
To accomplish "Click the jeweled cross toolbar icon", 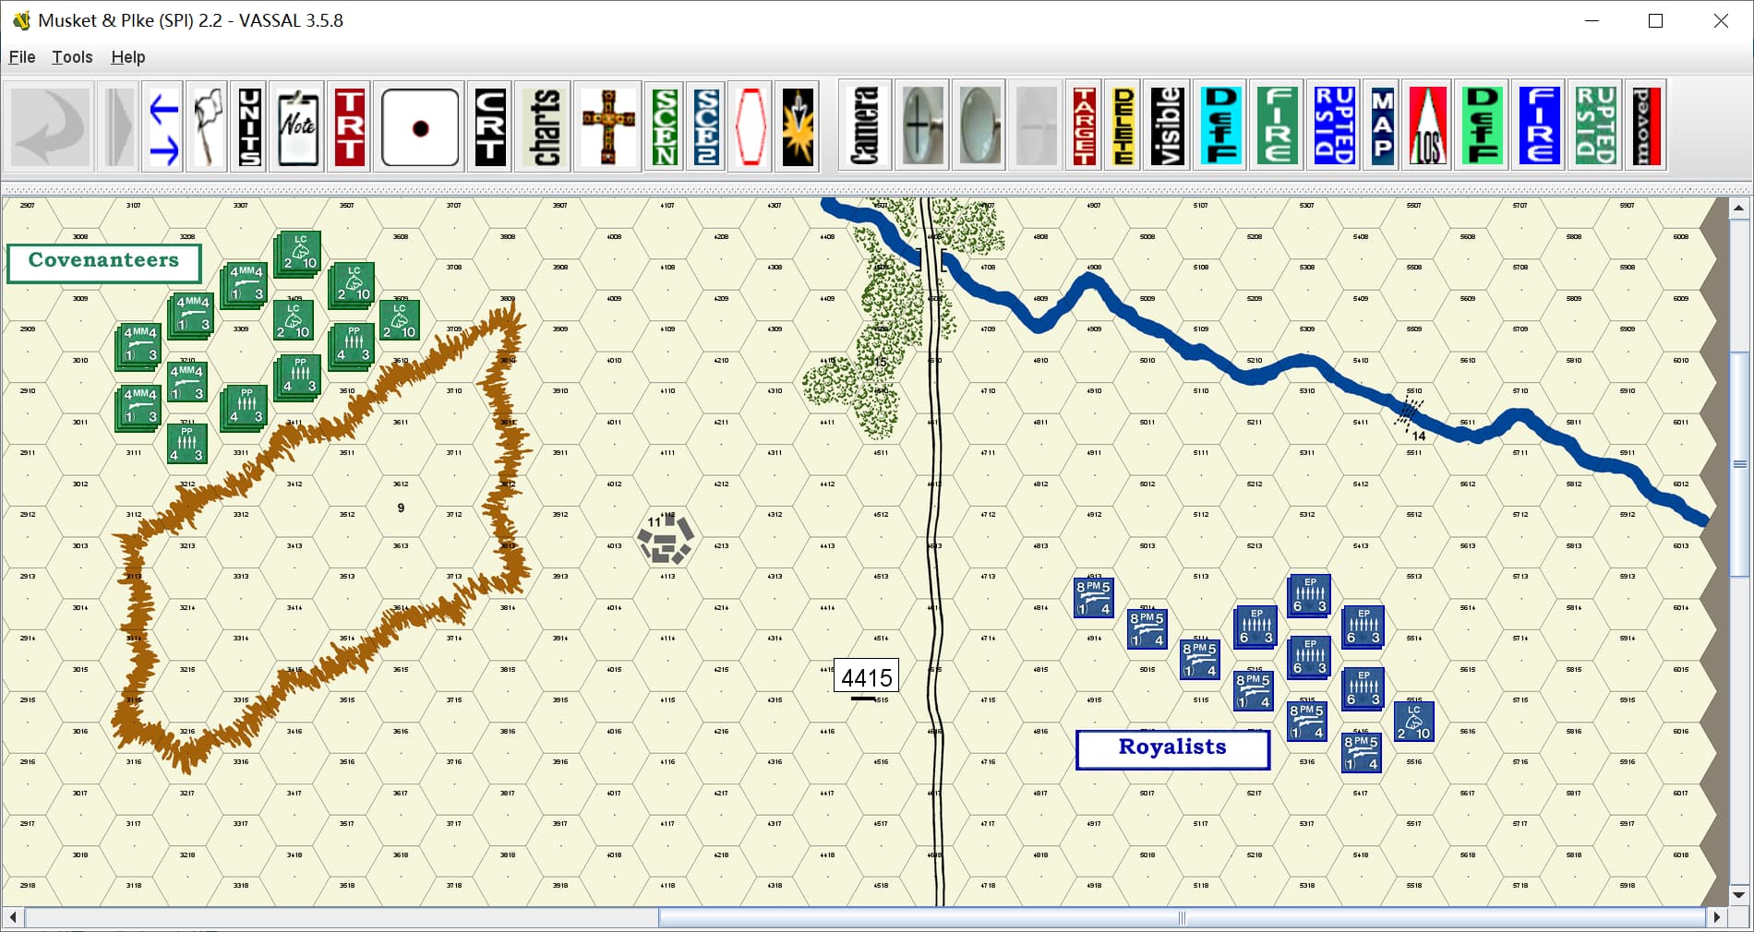I will [607, 126].
